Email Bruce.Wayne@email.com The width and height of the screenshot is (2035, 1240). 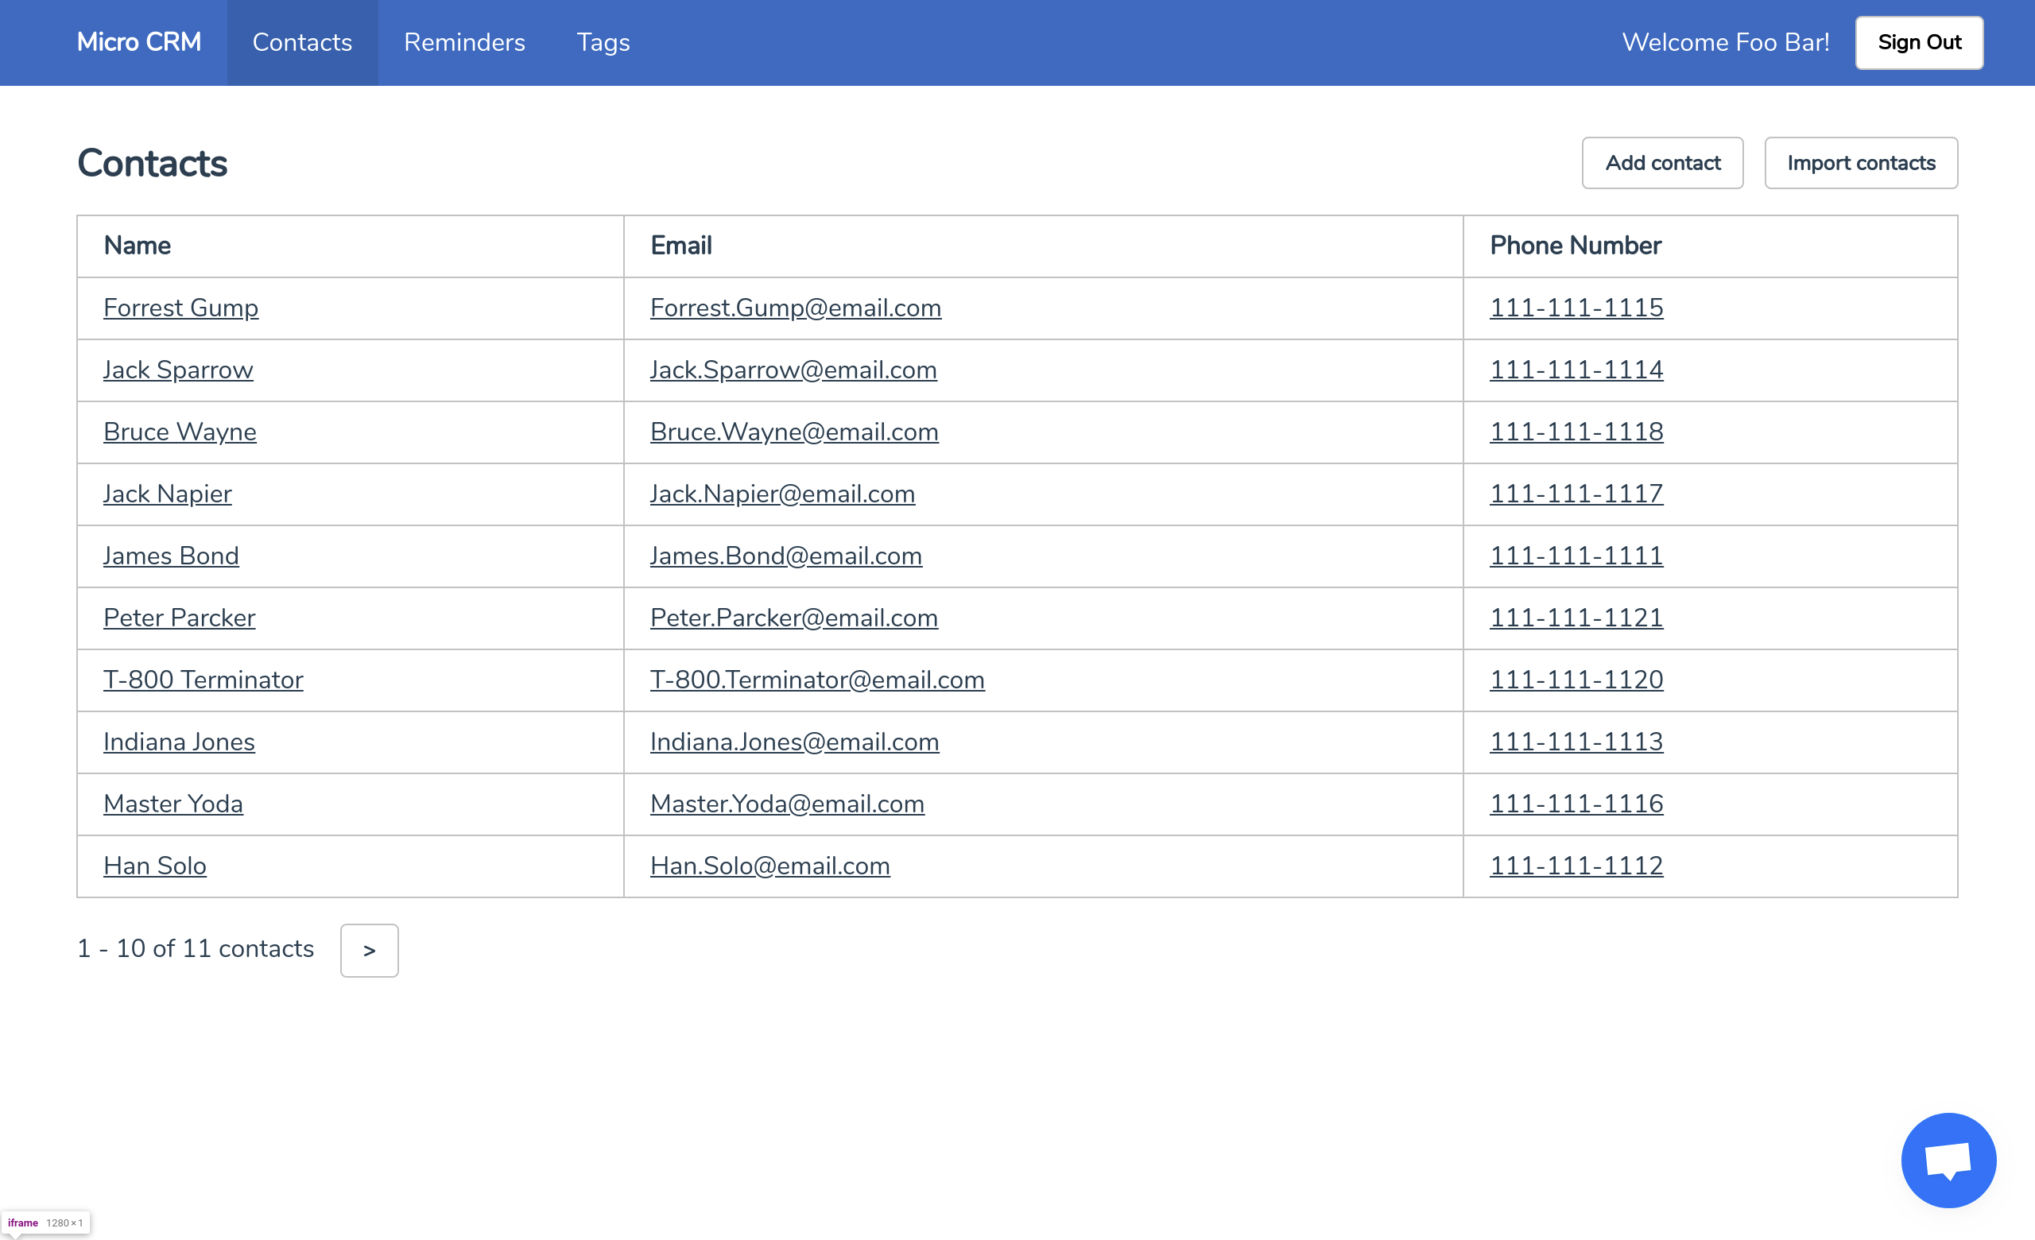tap(793, 432)
